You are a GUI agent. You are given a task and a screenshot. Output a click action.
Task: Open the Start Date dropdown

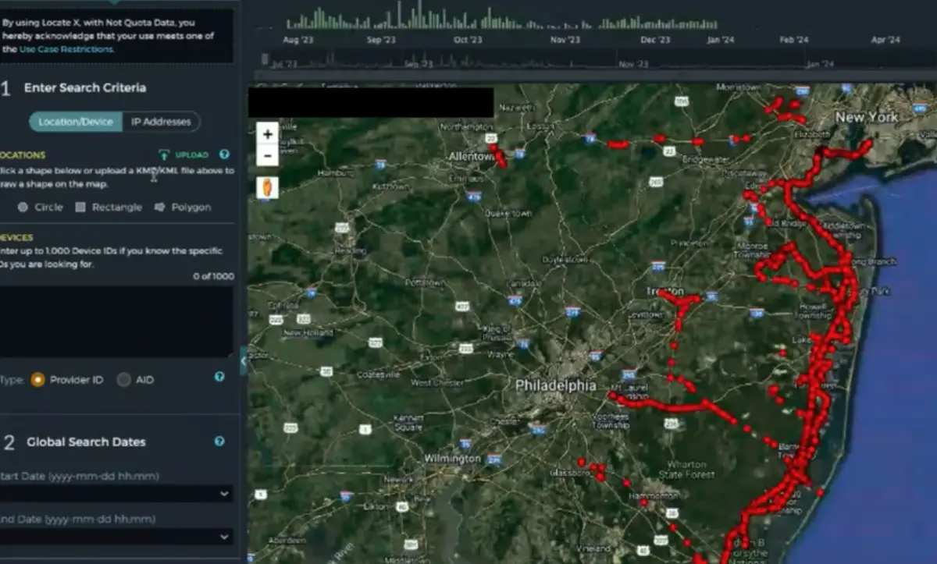(225, 494)
